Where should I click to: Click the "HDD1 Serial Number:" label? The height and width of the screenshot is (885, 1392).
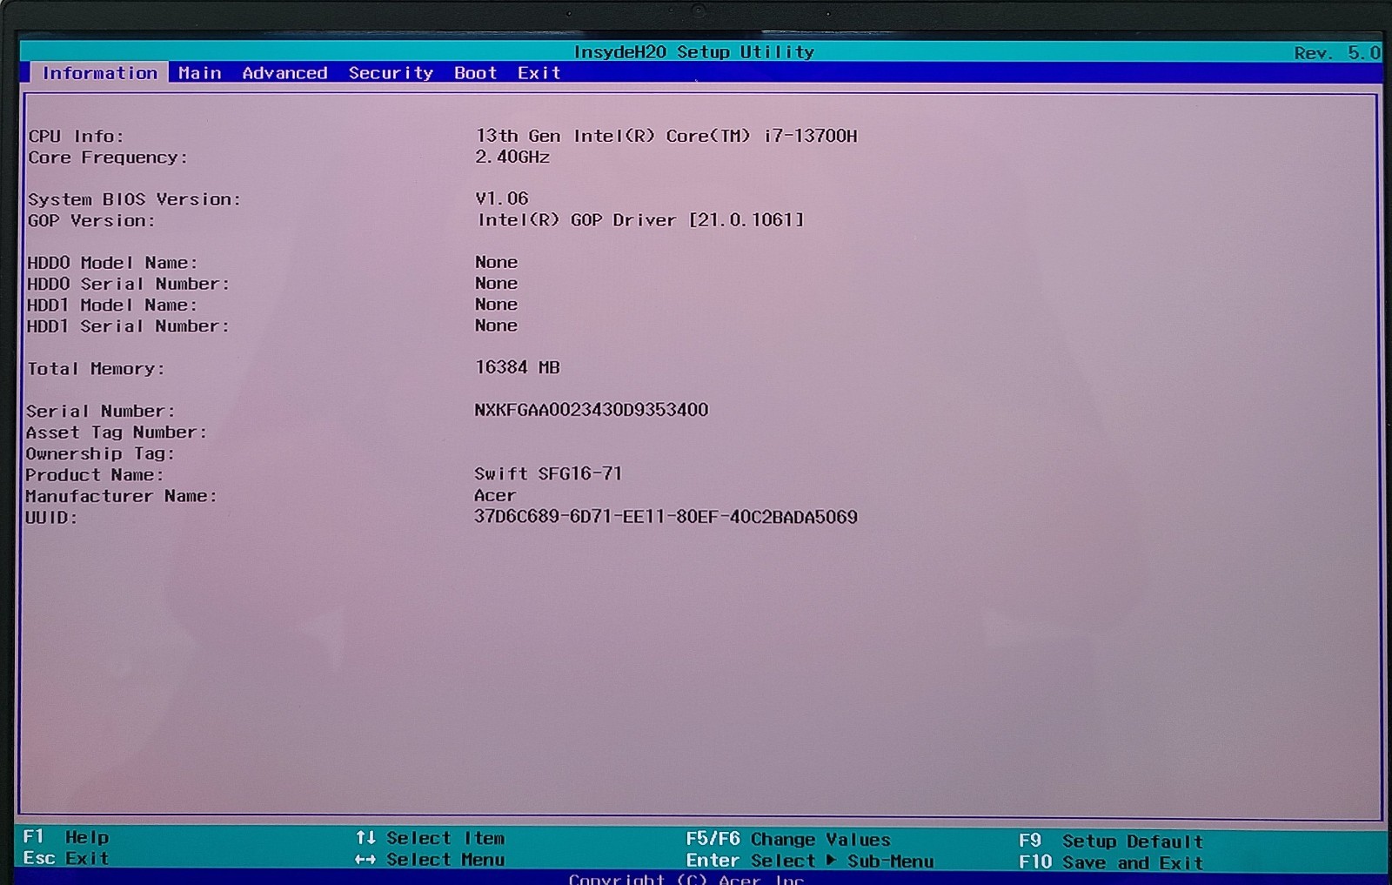tap(128, 326)
